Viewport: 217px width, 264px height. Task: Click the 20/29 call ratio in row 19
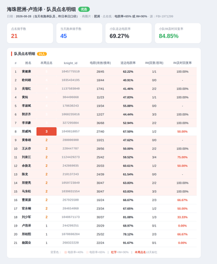(100, 226)
